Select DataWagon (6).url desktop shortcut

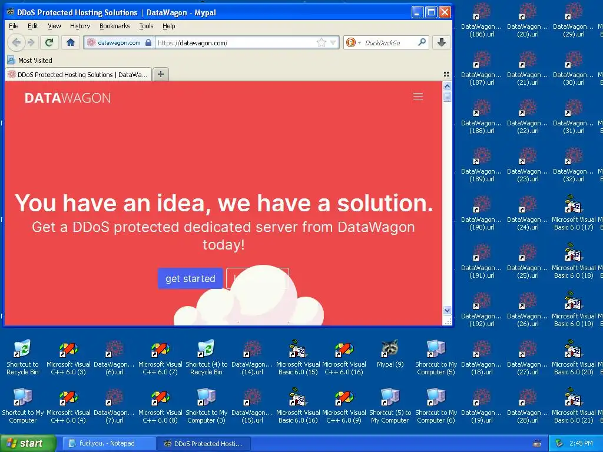click(114, 357)
